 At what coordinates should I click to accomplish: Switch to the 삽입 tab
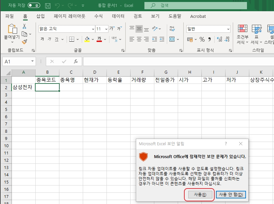(x=41, y=16)
